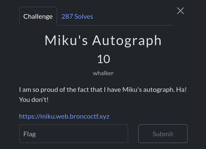Open the miku.web.broncoctf.xyz link
The image size is (206, 149).
click(64, 116)
